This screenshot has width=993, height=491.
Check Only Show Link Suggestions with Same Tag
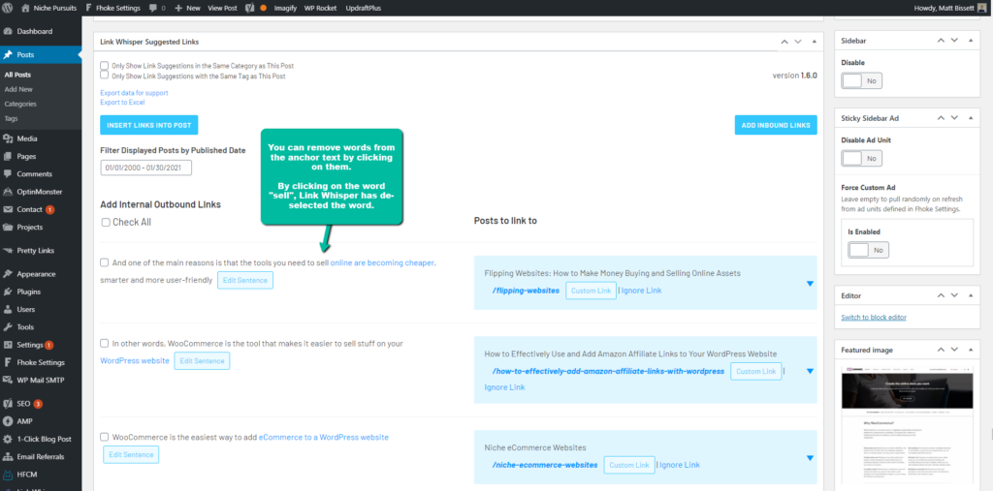pos(105,76)
